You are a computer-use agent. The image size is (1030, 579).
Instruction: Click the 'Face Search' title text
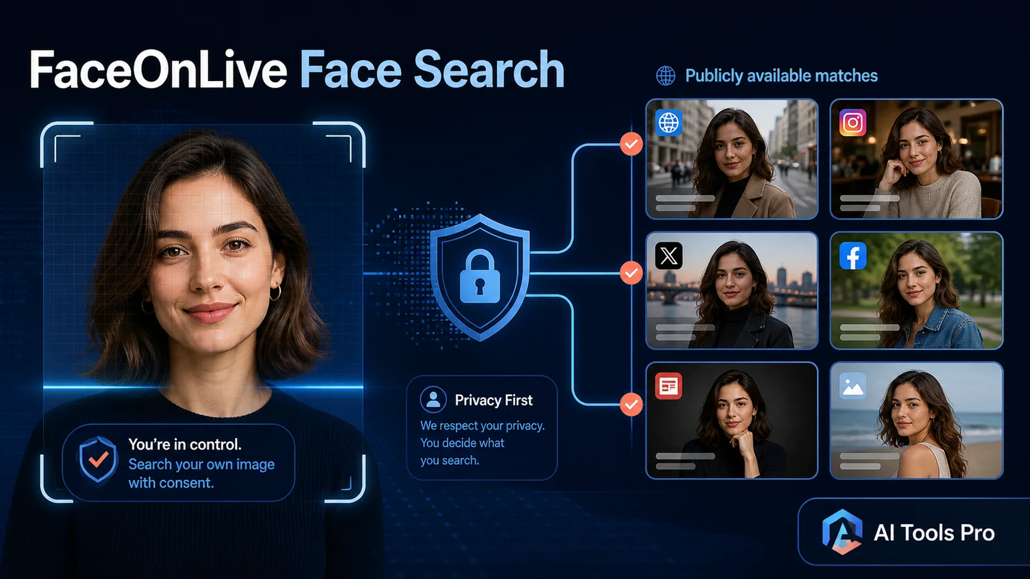pyautogui.click(x=432, y=69)
